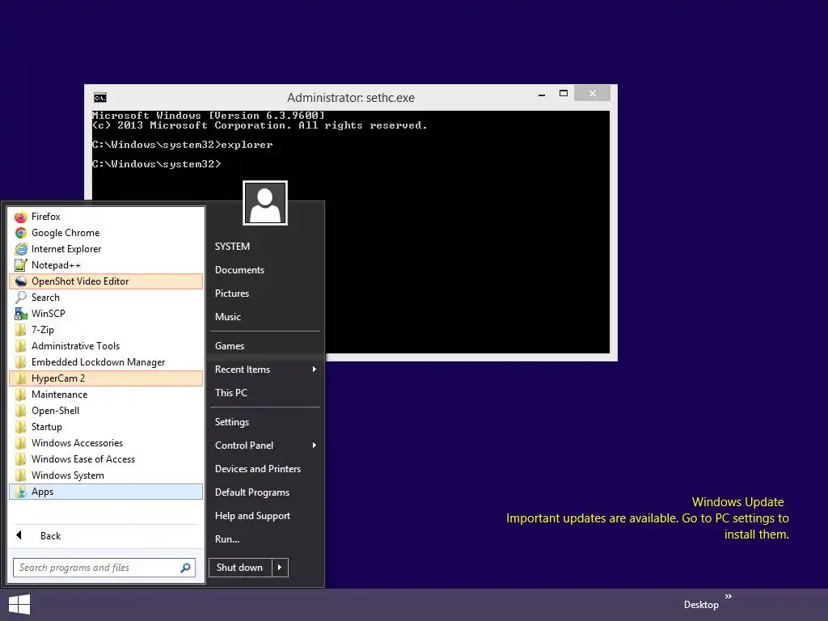Close the Administrator: sethc.exe window
This screenshot has height=621, width=828.
tap(593, 94)
